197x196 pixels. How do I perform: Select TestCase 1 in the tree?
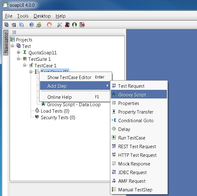pos(45,65)
